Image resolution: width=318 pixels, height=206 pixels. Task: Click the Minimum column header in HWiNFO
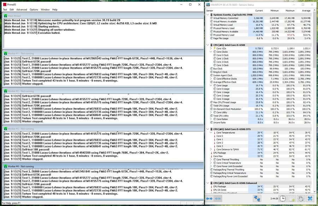(272, 11)
